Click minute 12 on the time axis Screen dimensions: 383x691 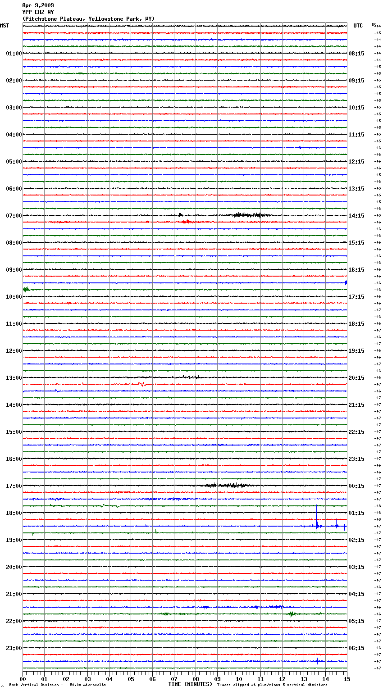click(x=282, y=679)
